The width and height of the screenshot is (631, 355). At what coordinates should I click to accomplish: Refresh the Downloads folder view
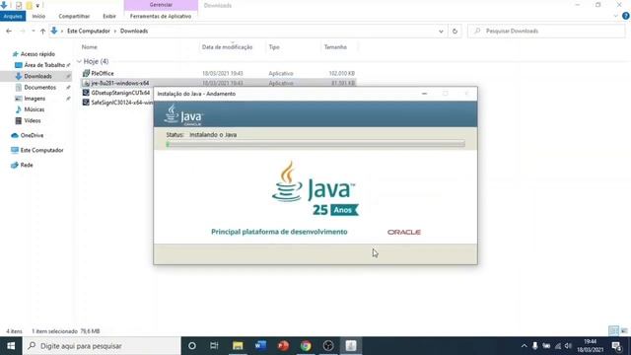[455, 31]
